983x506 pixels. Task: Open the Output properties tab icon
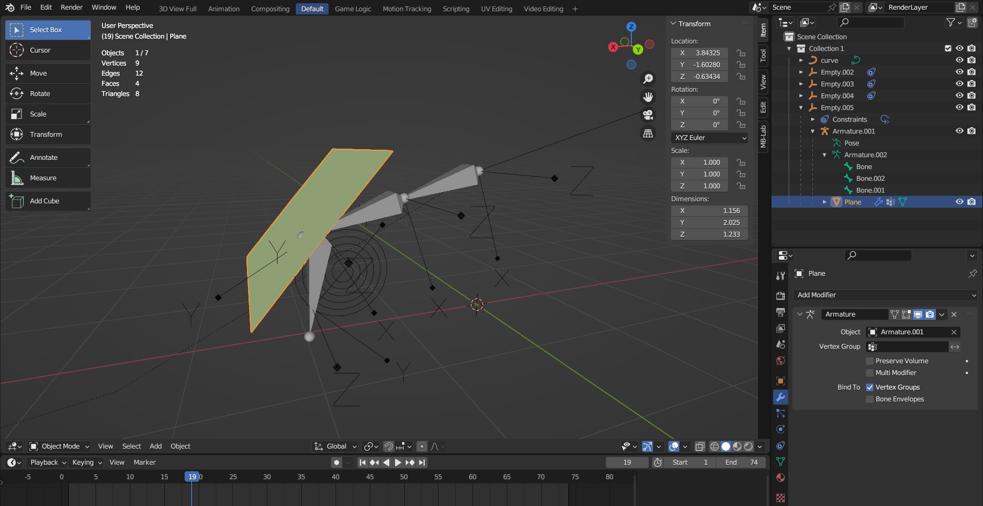(x=781, y=312)
